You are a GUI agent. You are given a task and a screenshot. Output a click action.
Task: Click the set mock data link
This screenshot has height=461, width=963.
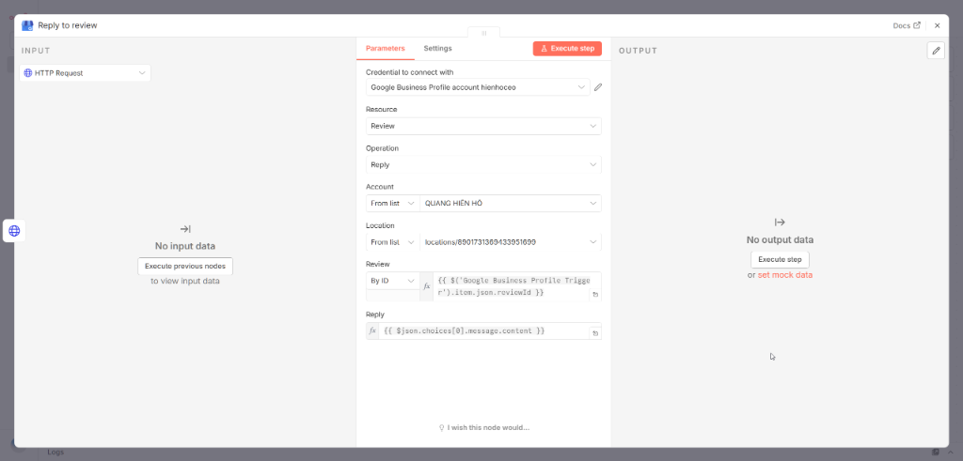pos(785,275)
